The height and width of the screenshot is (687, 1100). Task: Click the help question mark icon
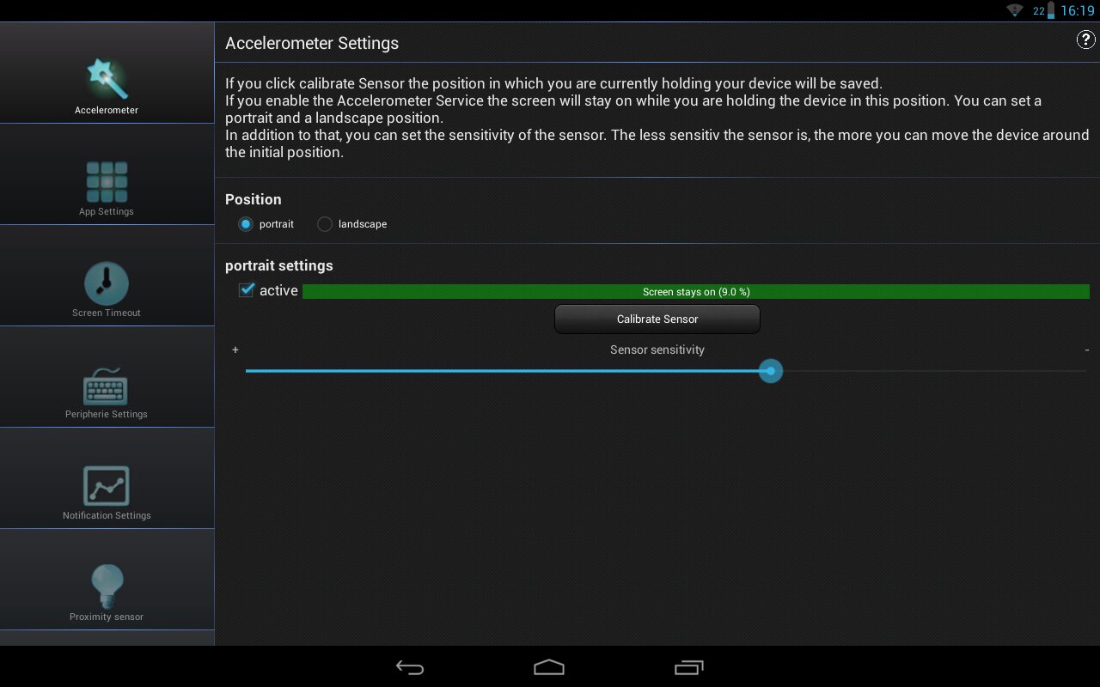pyautogui.click(x=1085, y=40)
